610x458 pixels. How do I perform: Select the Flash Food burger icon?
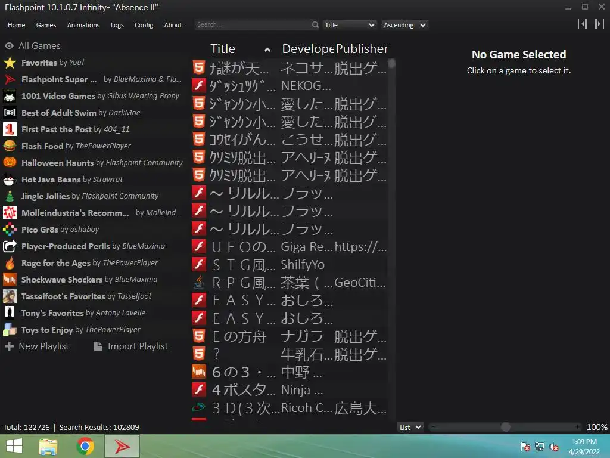tap(10, 146)
